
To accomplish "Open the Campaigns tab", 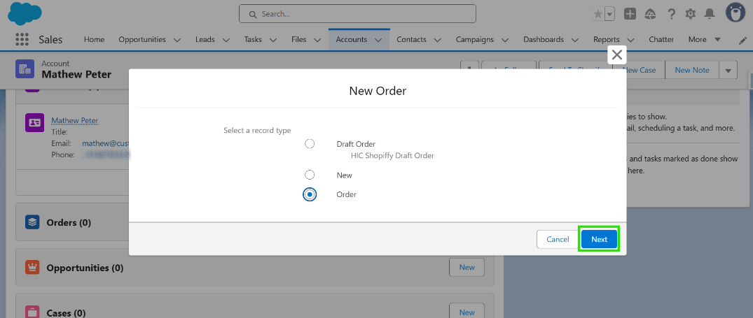I will click(x=475, y=40).
